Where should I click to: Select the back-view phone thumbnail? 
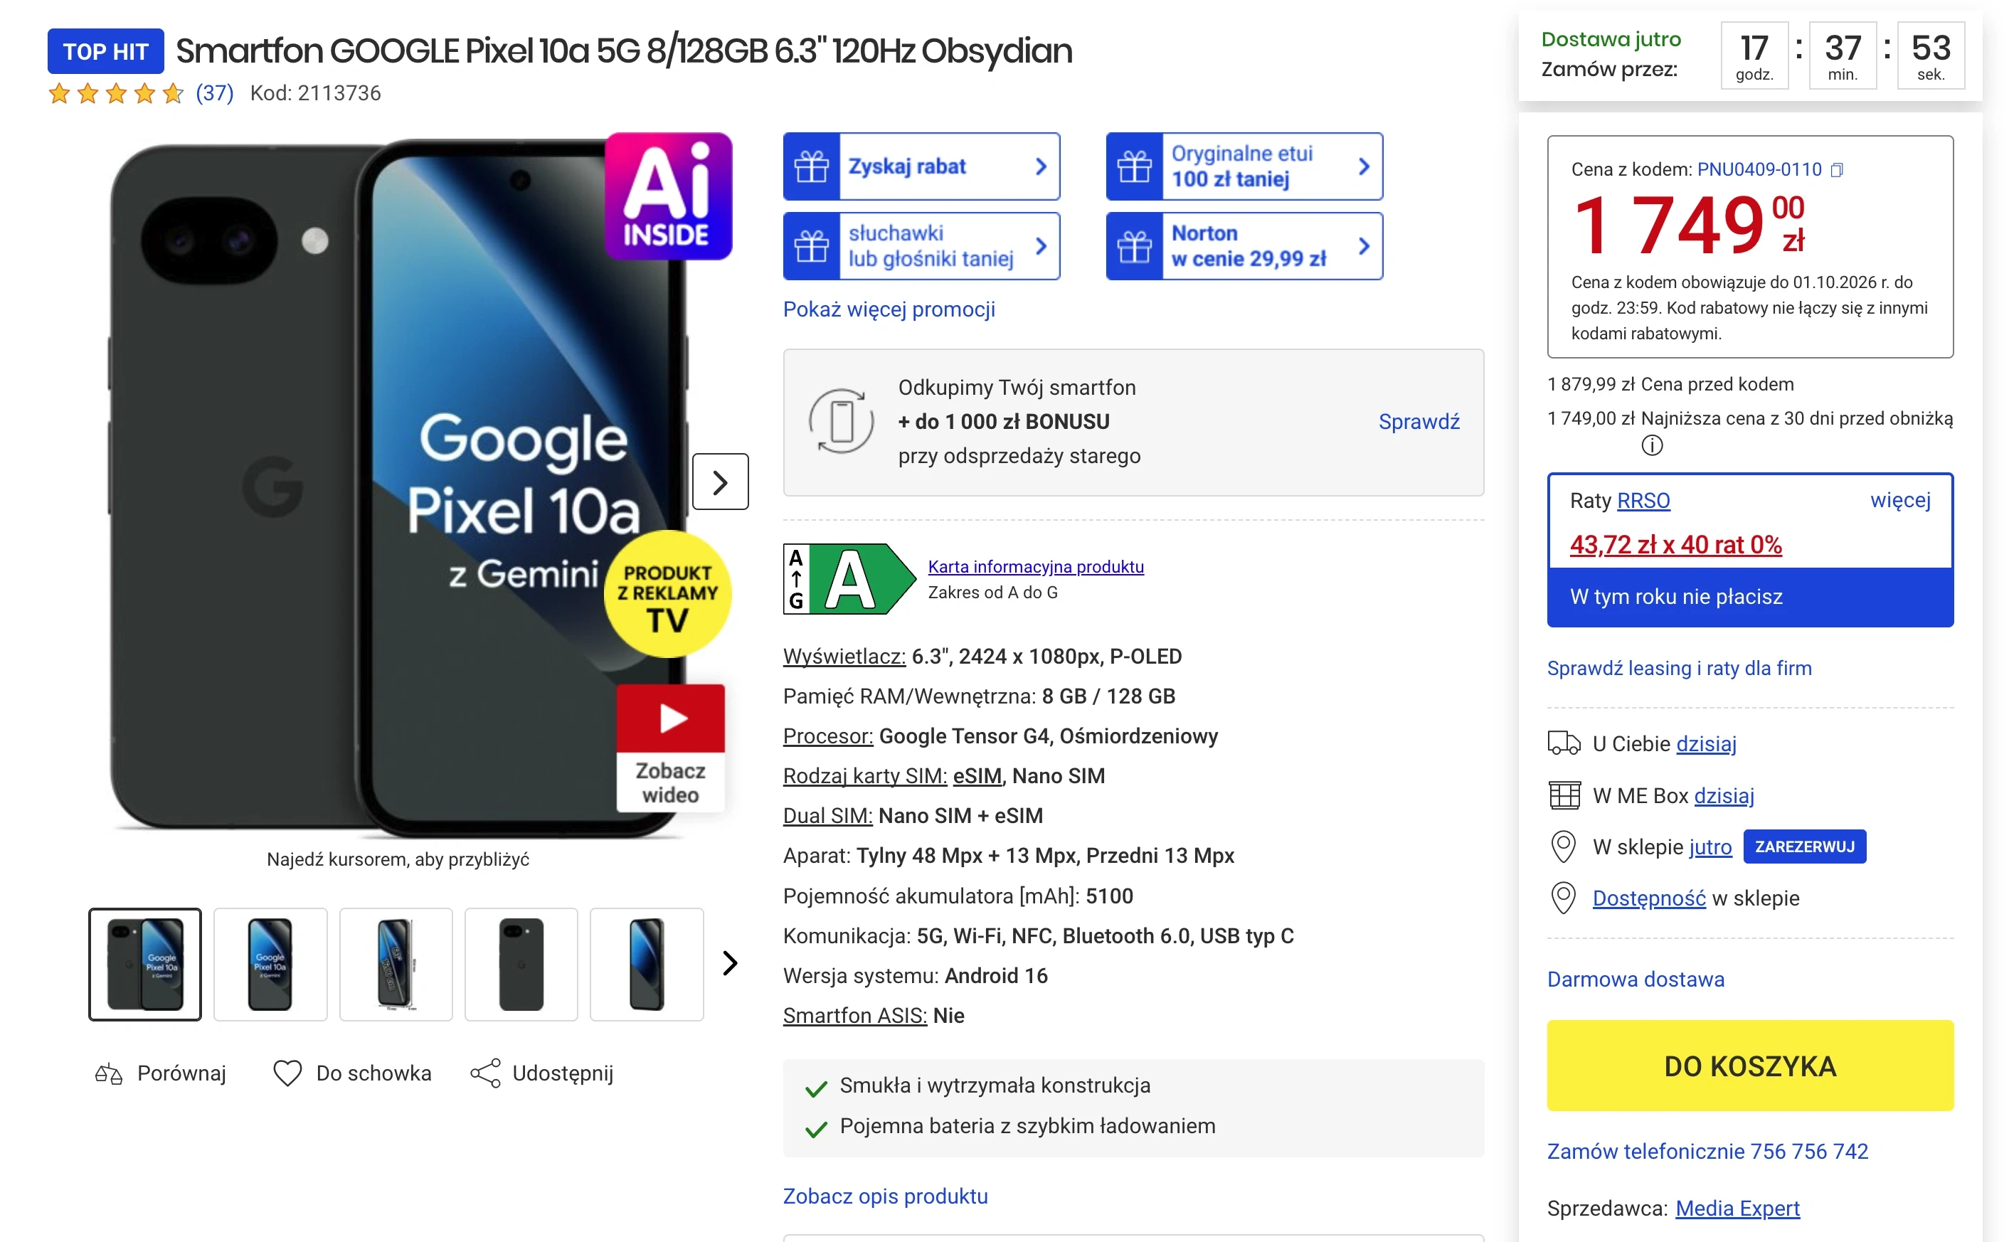pyautogui.click(x=521, y=965)
